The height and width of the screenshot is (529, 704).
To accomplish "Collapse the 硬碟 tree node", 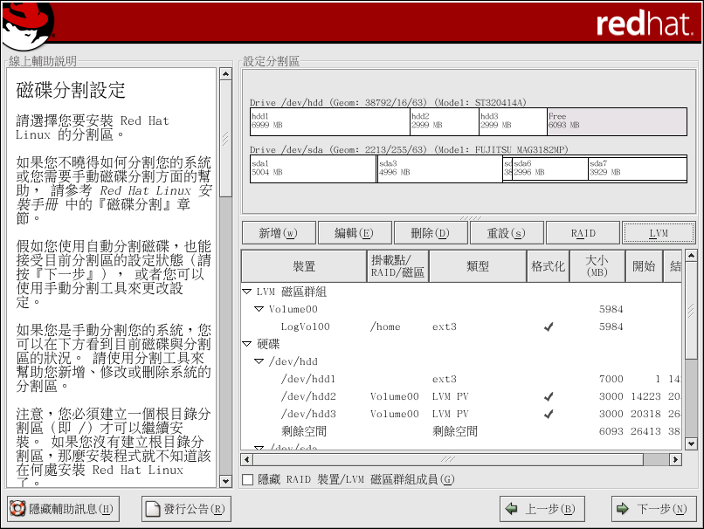I will tap(248, 344).
